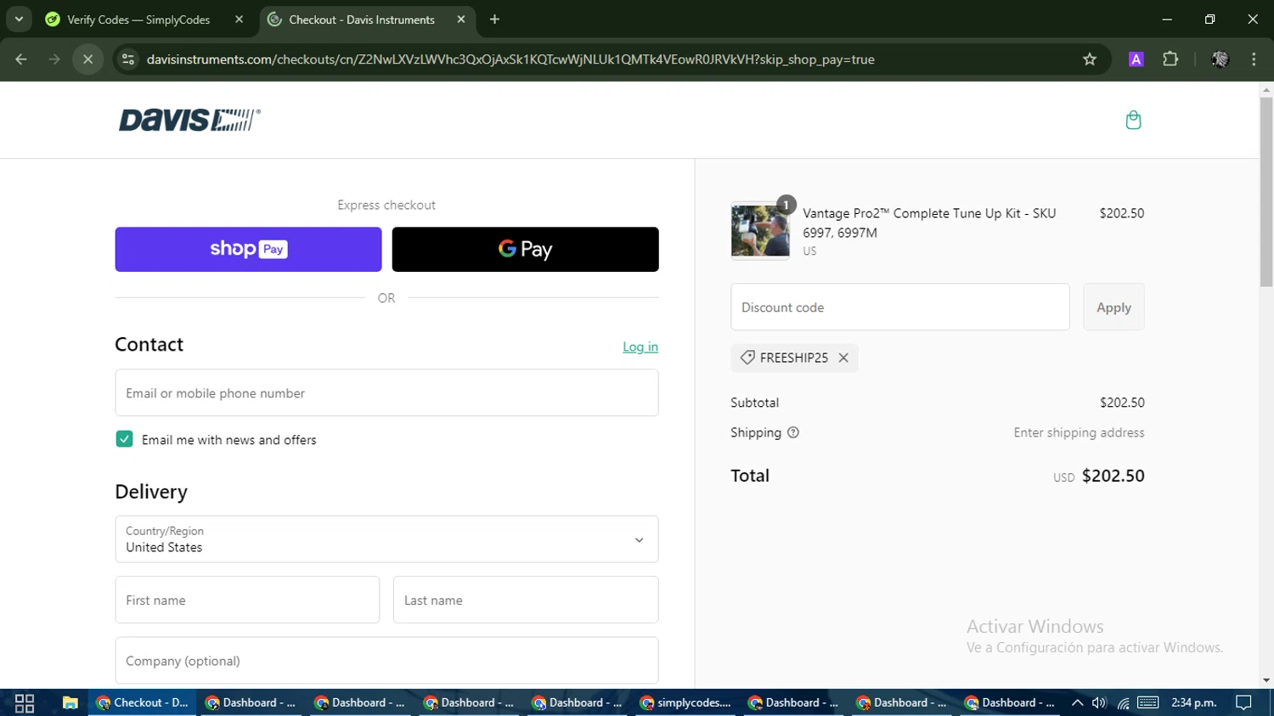
Task: Open the Chrome three-dot menu
Action: [x=1254, y=59]
